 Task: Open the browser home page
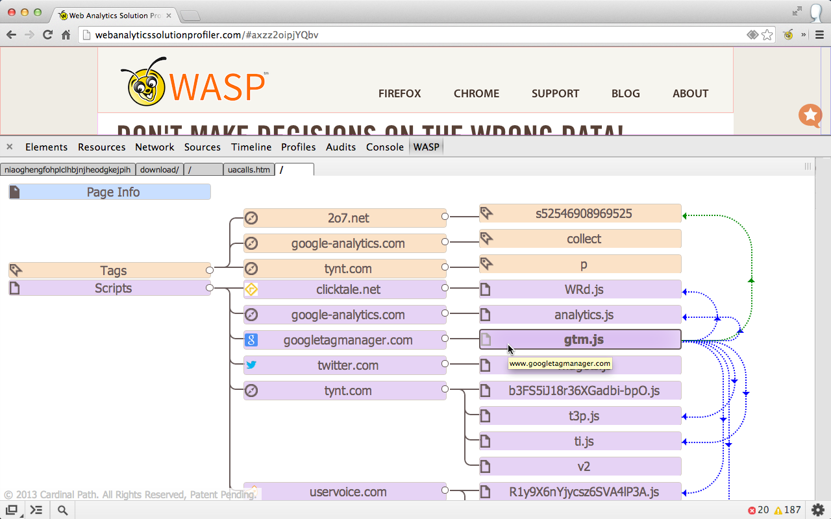click(x=66, y=35)
